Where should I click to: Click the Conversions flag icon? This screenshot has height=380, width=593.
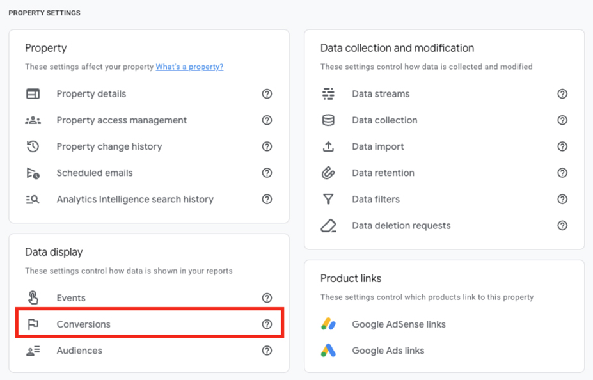point(33,324)
